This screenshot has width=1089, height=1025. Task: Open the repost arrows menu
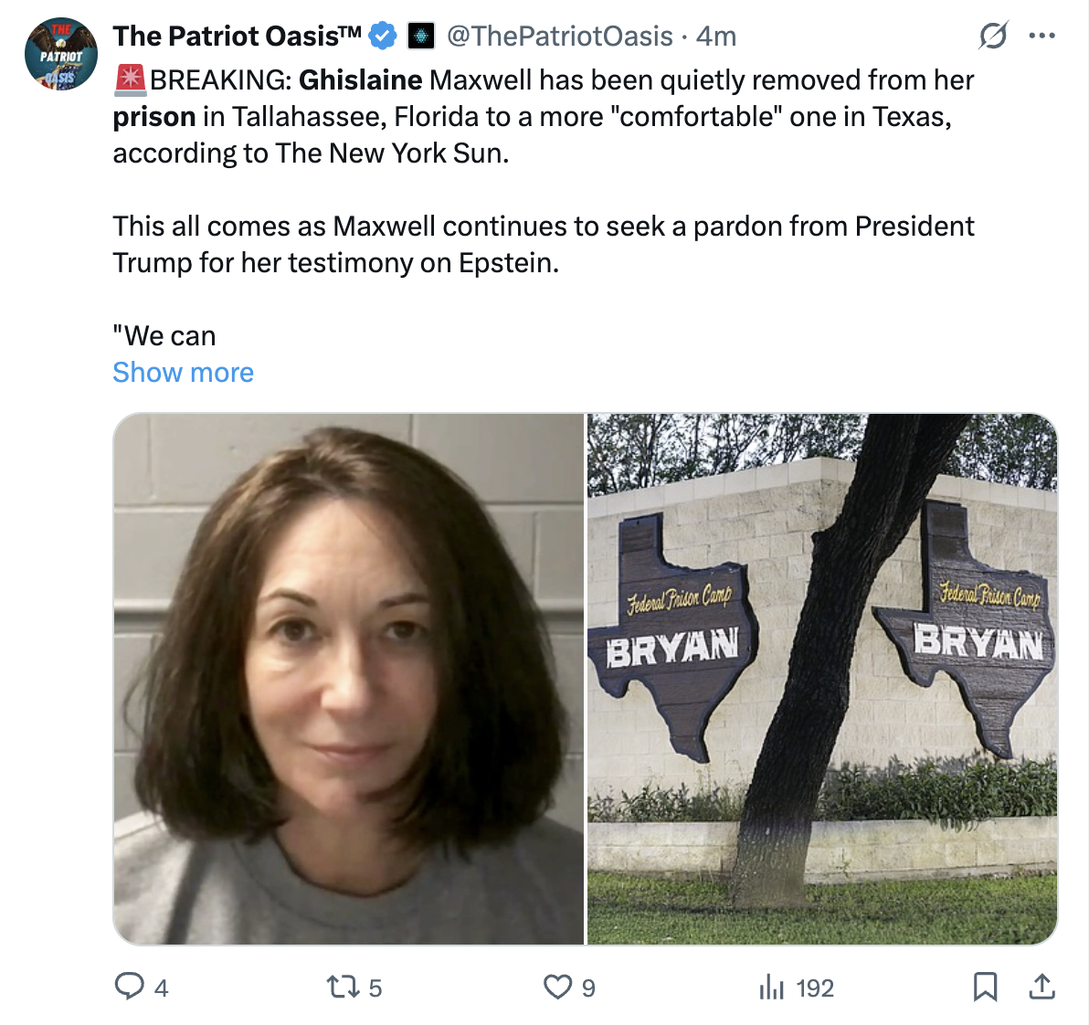(343, 987)
